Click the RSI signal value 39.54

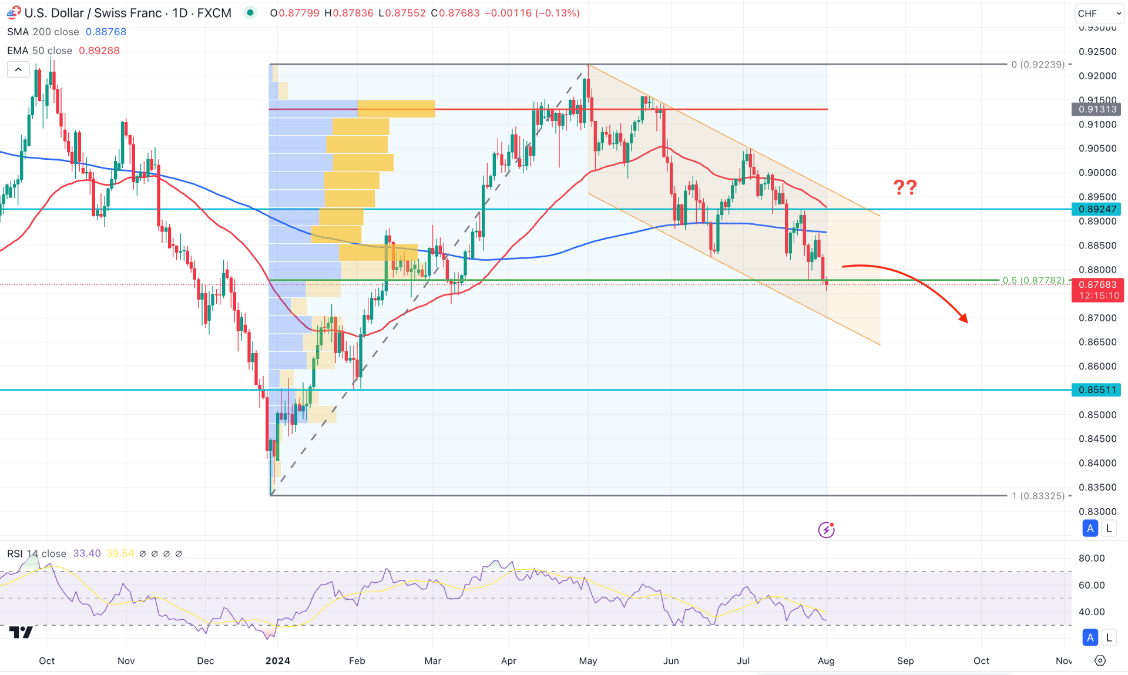[x=120, y=553]
